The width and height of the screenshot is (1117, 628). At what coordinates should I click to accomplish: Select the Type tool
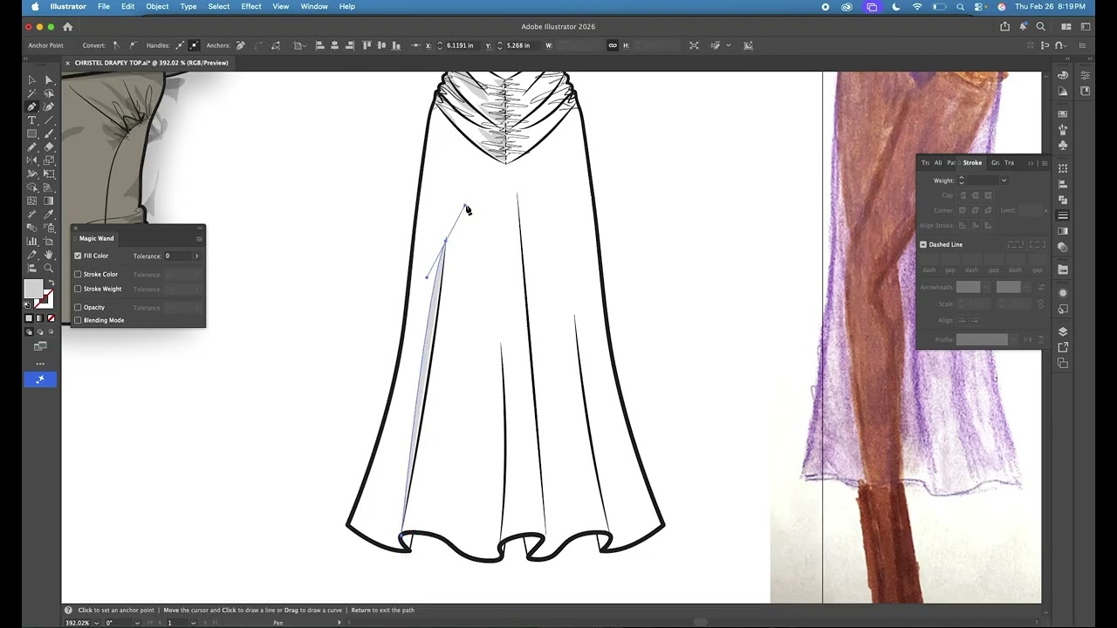click(32, 120)
